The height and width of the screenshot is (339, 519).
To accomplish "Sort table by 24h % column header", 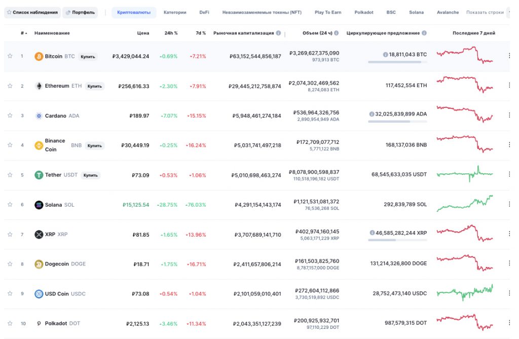I will pos(171,33).
